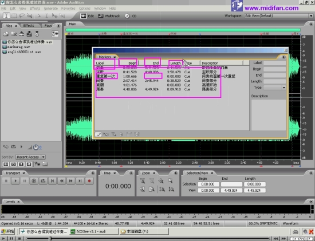The width and height of the screenshot is (315, 241).
Task: Click Zoom Out Horizontally icon
Action: 152,181
